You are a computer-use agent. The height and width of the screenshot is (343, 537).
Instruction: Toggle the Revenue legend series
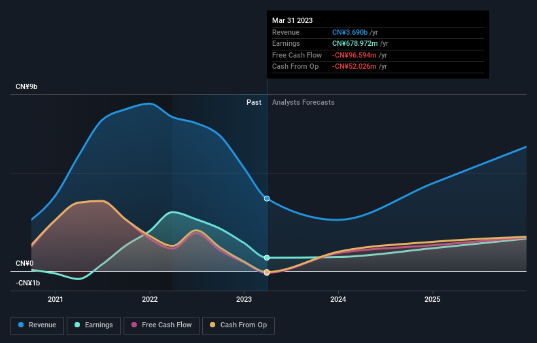click(37, 325)
